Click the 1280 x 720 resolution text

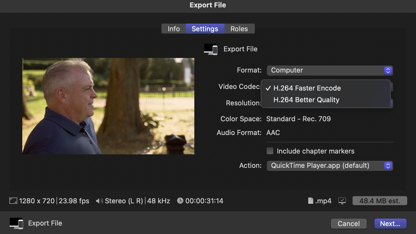tap(37, 201)
